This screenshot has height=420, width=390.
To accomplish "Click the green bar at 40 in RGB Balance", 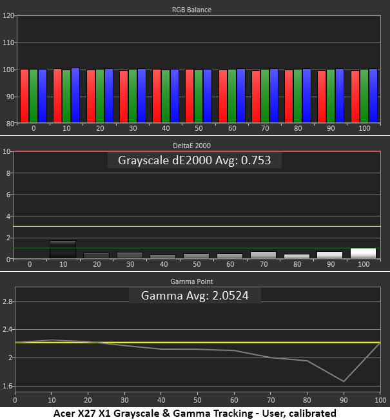I will coord(166,96).
